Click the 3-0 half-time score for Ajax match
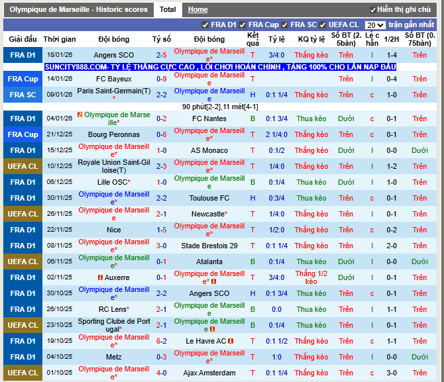Image resolution: width=444 pixels, height=382 pixels. 392,373
